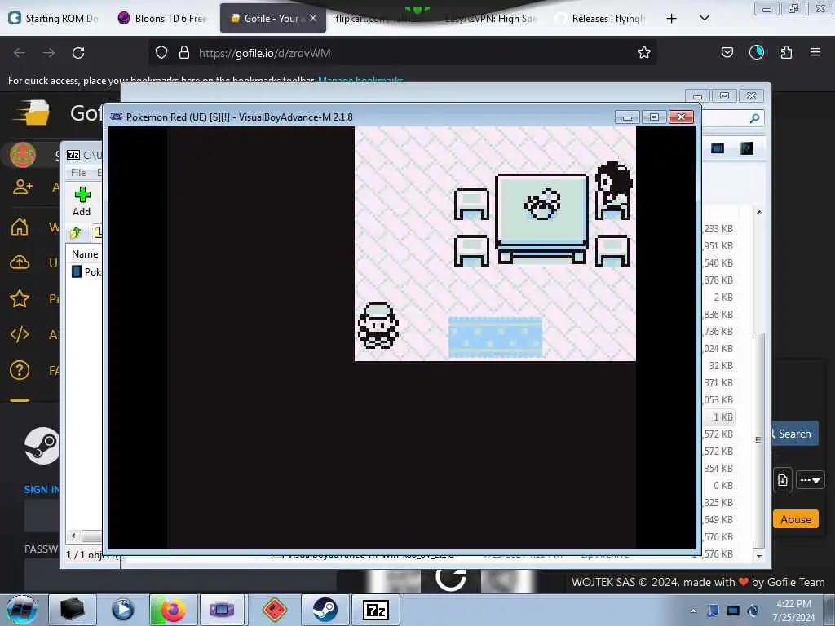Open the Windows Start menu

(x=22, y=610)
